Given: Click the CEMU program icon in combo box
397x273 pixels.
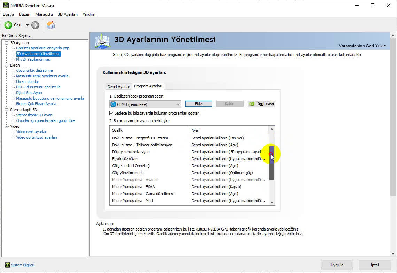Looking at the screenshot, I should (x=113, y=104).
